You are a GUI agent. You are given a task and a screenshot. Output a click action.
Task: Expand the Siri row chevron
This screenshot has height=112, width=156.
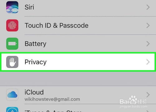click(x=148, y=7)
